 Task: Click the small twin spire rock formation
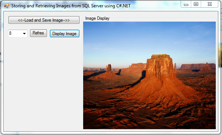109,68
